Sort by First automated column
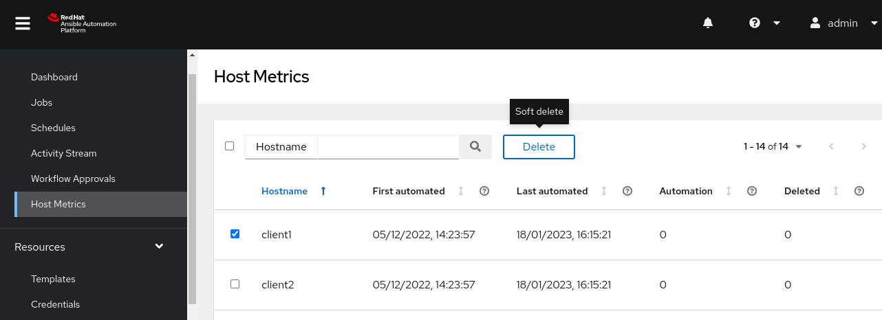Screen dimensions: 882x320 pyautogui.click(x=409, y=191)
